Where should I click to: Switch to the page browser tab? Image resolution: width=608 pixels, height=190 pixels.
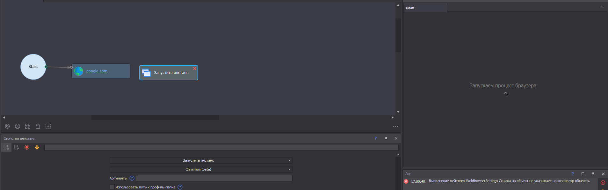(425, 7)
